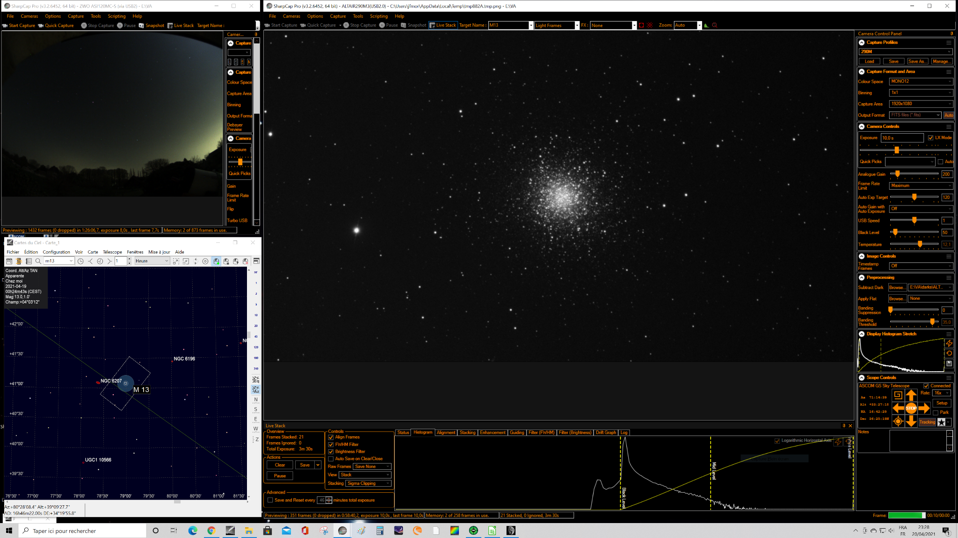Open the Télescope menu in Cartes du Ciel
The image size is (958, 538).
tap(112, 252)
